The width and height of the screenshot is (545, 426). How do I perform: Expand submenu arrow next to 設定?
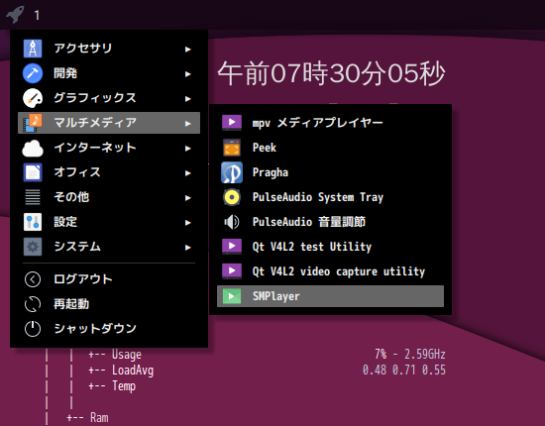point(188,222)
